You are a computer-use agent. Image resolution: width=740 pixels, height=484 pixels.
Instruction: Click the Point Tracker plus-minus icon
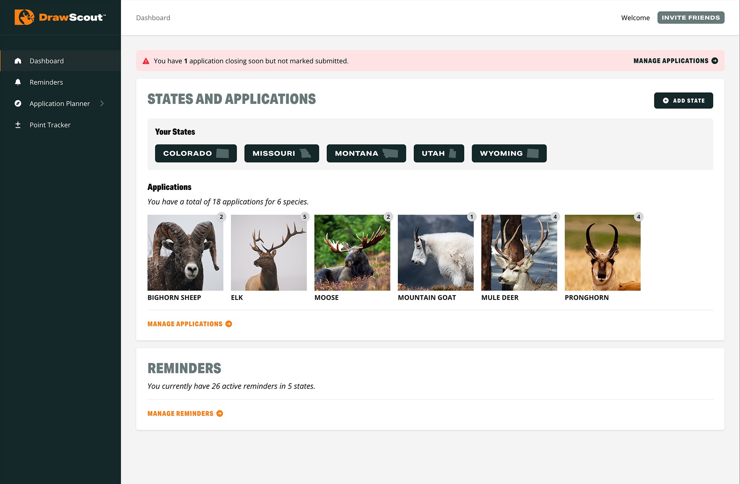pos(18,125)
